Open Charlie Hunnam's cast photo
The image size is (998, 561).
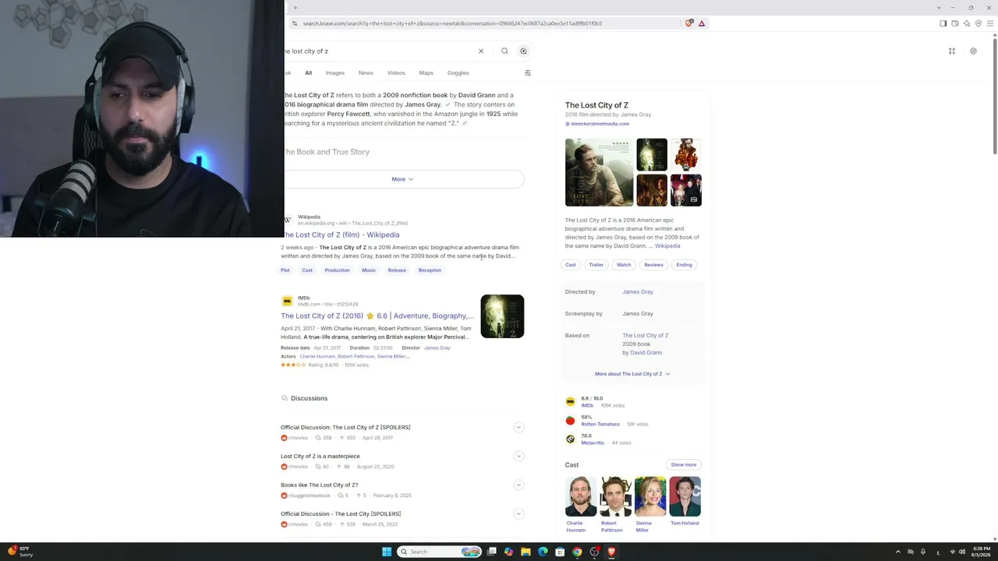[x=581, y=496]
